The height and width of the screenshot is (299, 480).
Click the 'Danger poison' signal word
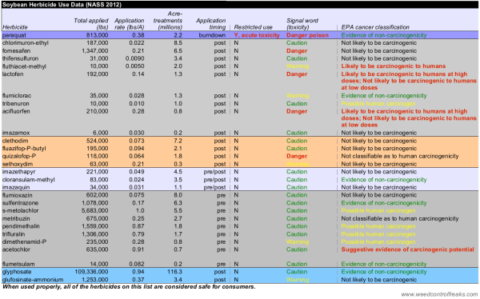307,35
